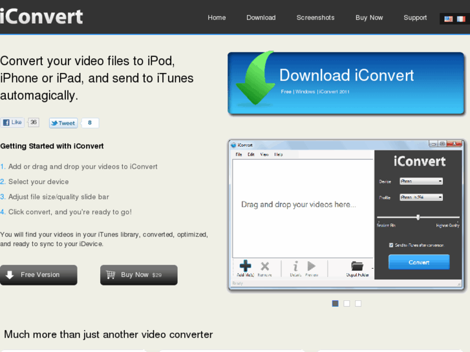
Task: Click the Add file(s) plus icon
Action: tap(245, 266)
